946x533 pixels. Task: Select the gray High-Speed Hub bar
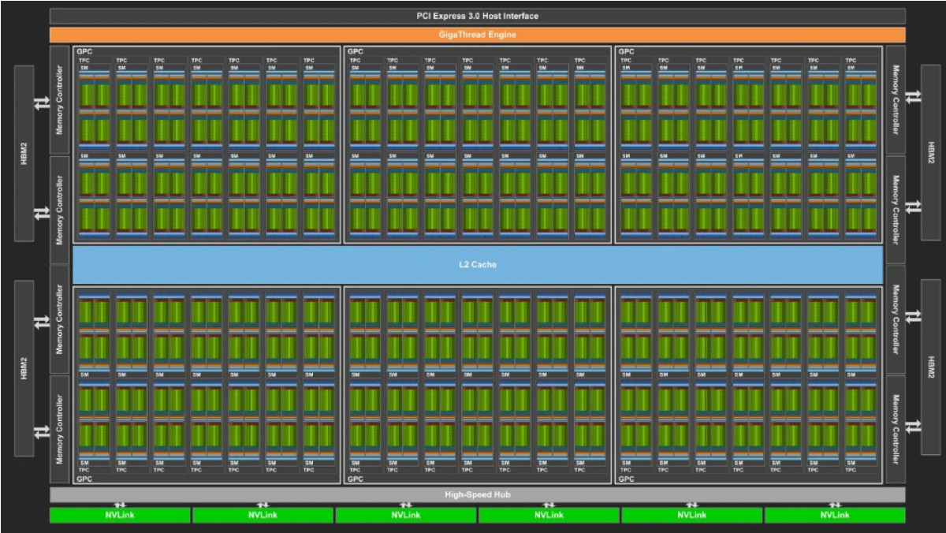click(x=477, y=494)
